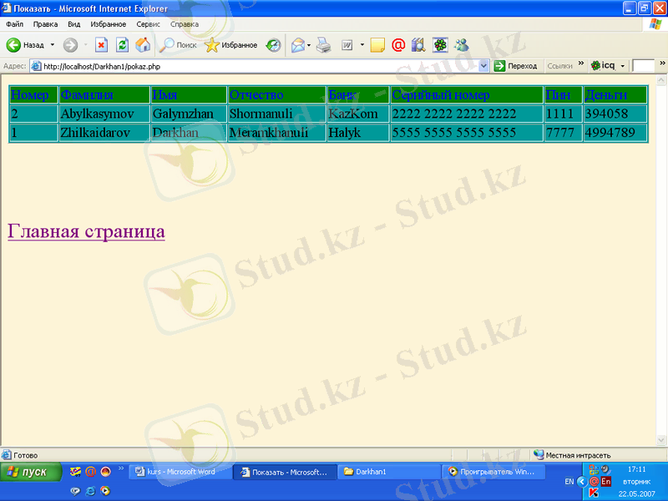Click the ICQ flower toolbar button
Viewport: 668px width, 501px height.
440,45
